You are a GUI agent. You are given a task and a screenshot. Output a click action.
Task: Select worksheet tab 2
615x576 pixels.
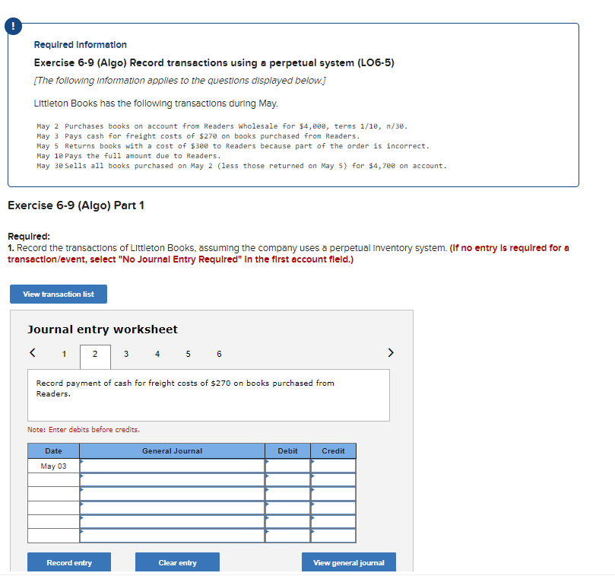pyautogui.click(x=95, y=357)
